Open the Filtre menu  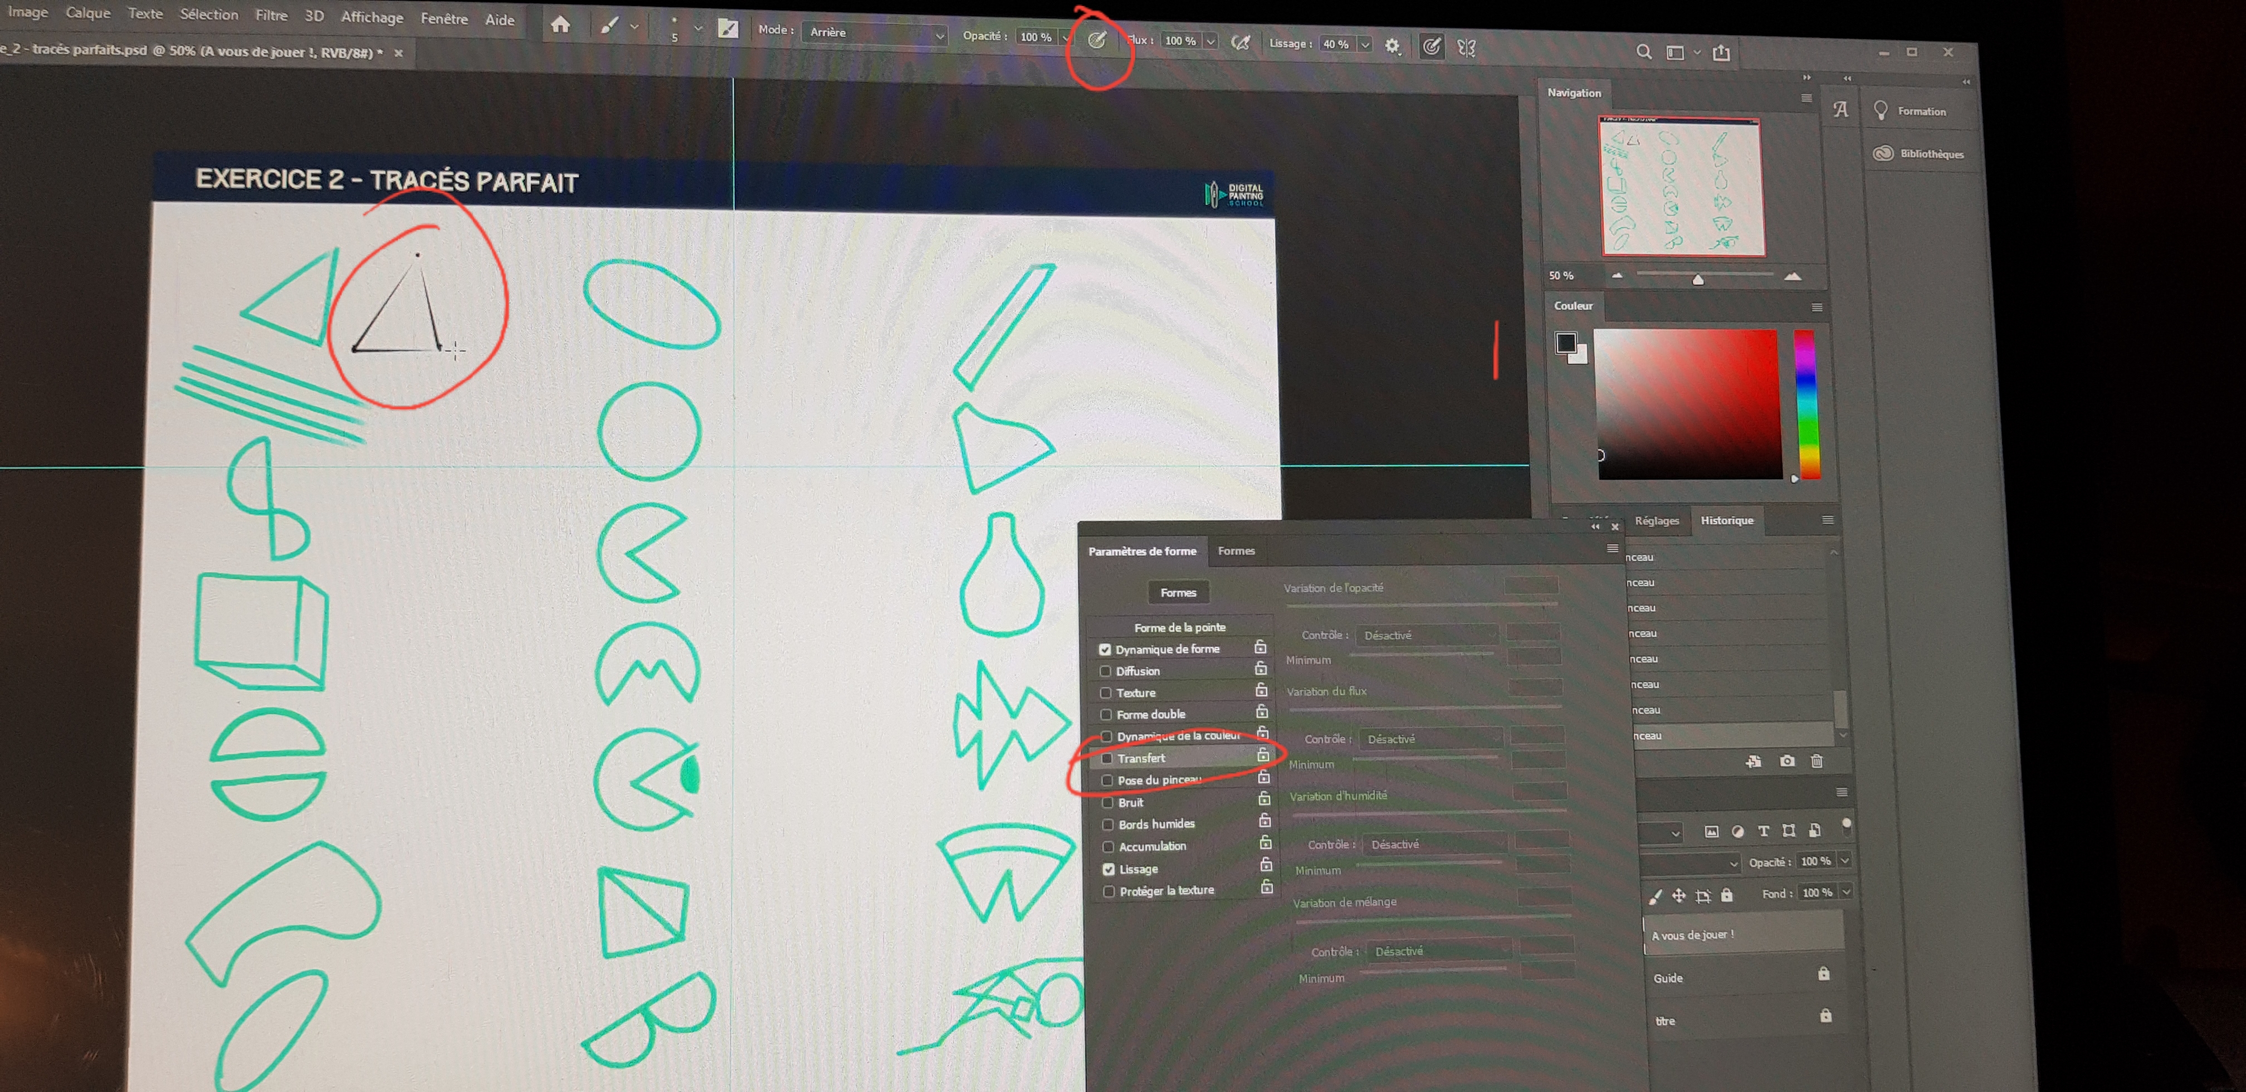click(x=271, y=15)
